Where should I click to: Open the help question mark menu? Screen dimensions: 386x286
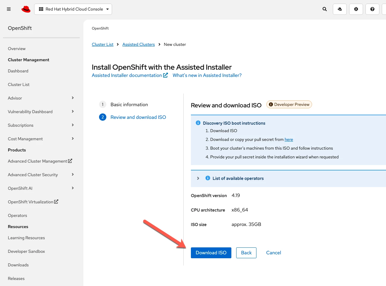[372, 9]
